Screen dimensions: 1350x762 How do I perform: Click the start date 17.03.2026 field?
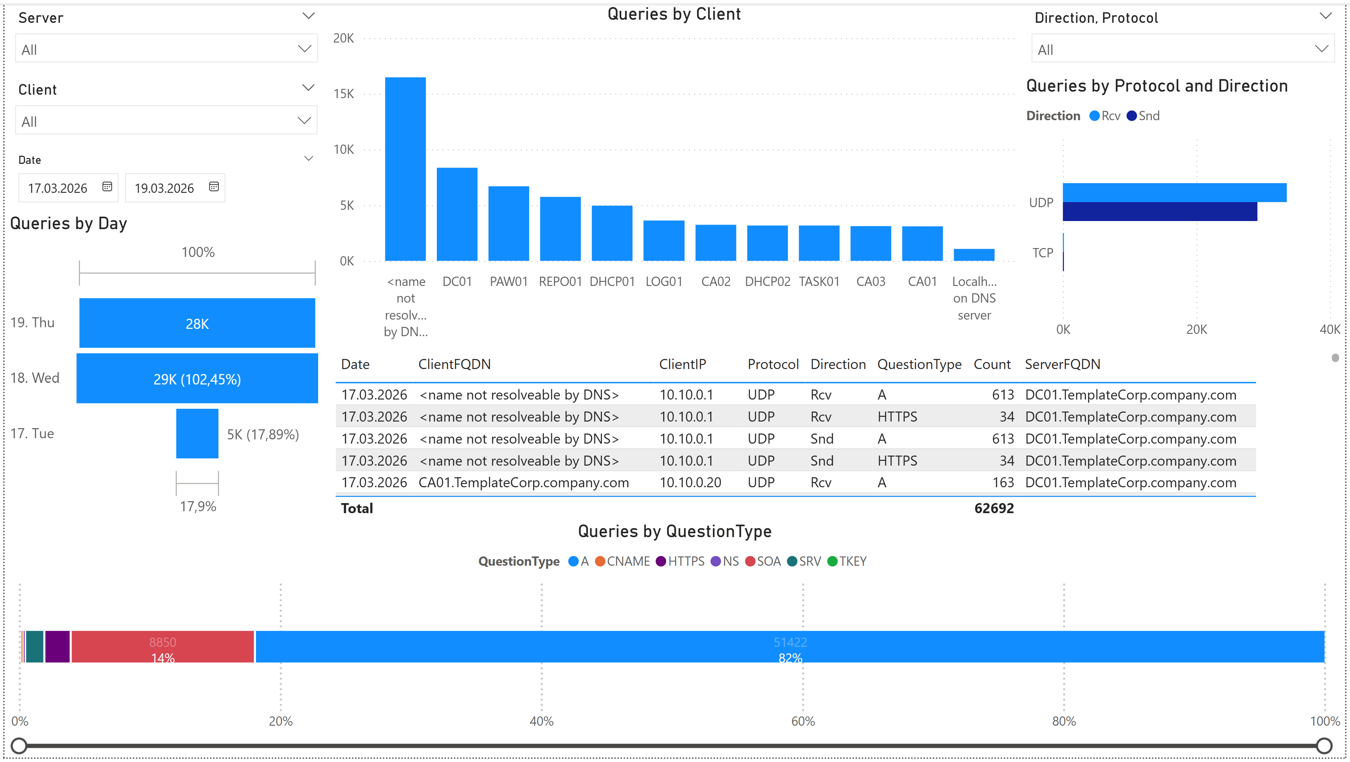58,188
